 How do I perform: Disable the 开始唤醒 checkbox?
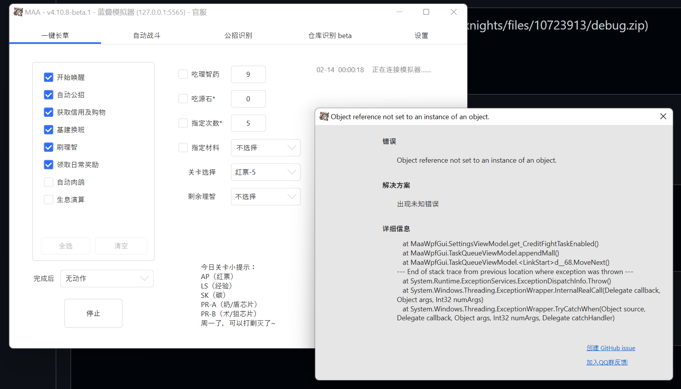pyautogui.click(x=48, y=77)
